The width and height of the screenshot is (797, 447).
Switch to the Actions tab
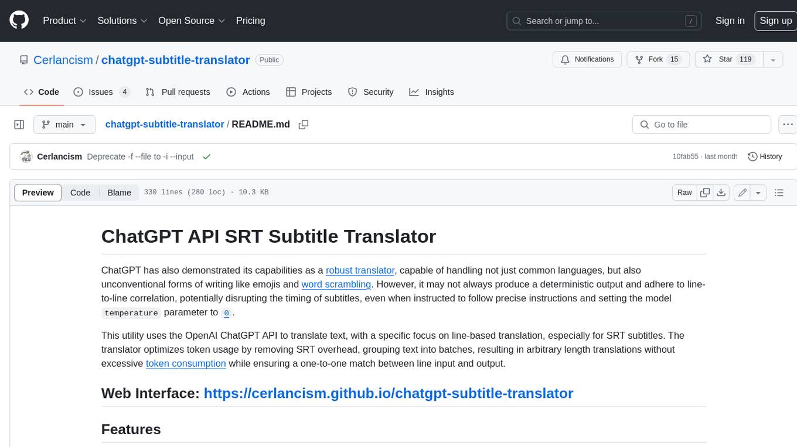[x=248, y=92]
